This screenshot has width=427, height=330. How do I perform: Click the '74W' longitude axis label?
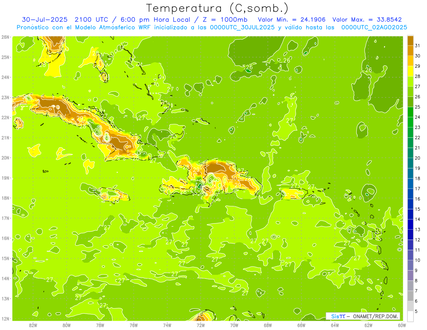[167, 325]
